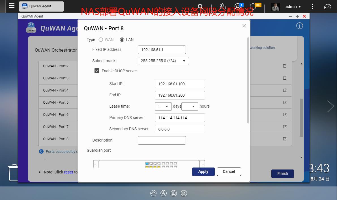Open the Helpdesk hammer icon at bottom
This screenshot has width=337, height=200.
164,193
